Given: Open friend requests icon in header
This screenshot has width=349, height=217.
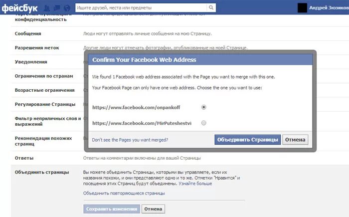Looking at the screenshot, I should point(47,8).
